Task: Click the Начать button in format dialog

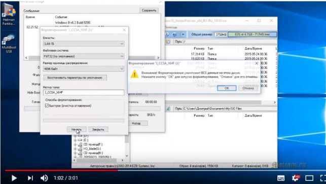Action: coord(77,129)
